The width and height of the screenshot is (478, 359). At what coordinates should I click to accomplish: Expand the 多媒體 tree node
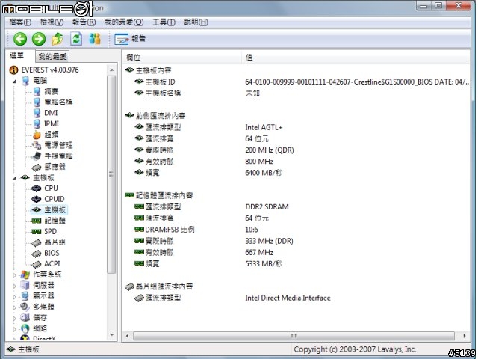tap(14, 307)
